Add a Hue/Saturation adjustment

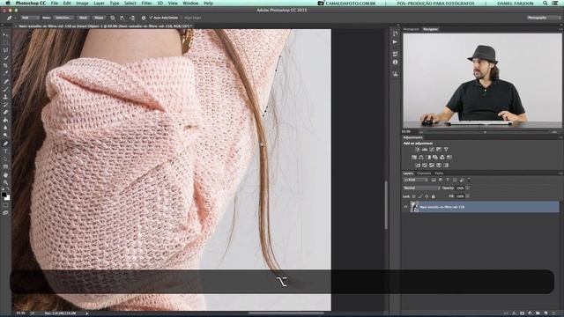pos(414,157)
